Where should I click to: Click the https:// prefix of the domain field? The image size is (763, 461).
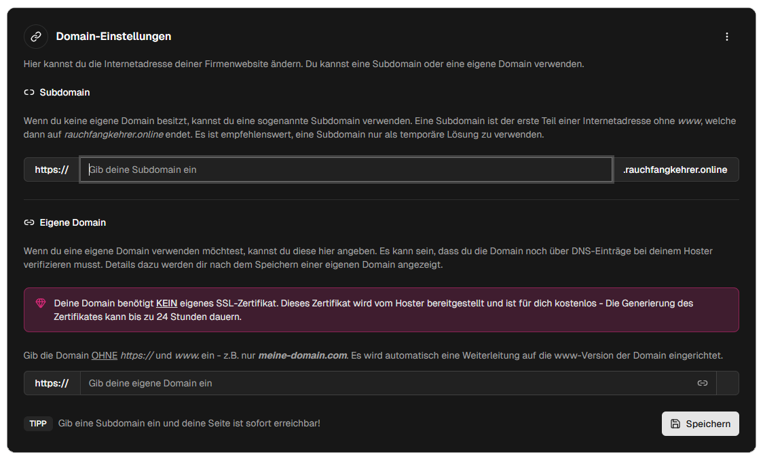pyautogui.click(x=51, y=383)
